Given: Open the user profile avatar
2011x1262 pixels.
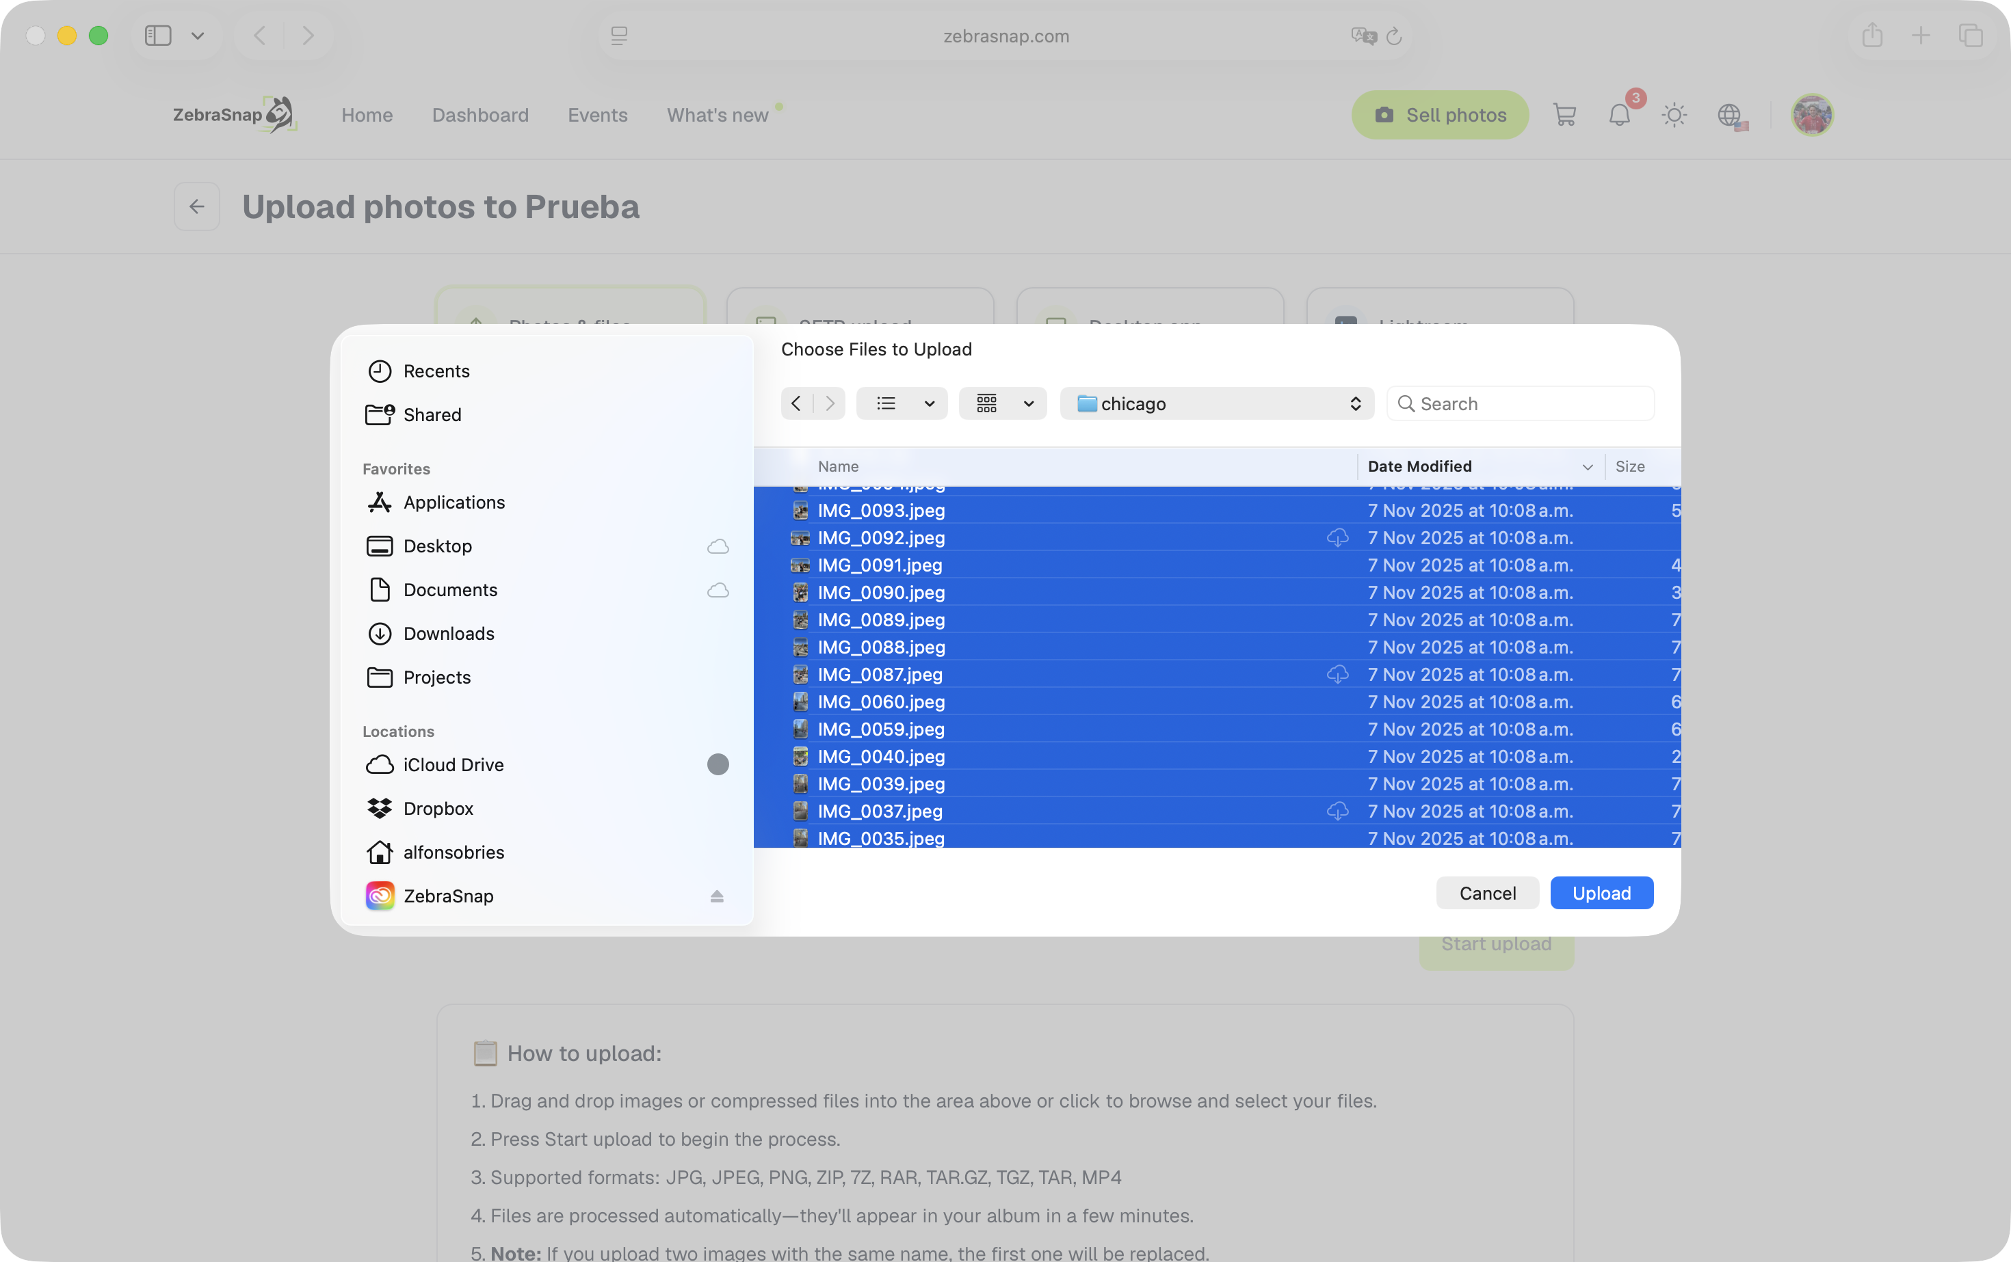Looking at the screenshot, I should tap(1811, 115).
